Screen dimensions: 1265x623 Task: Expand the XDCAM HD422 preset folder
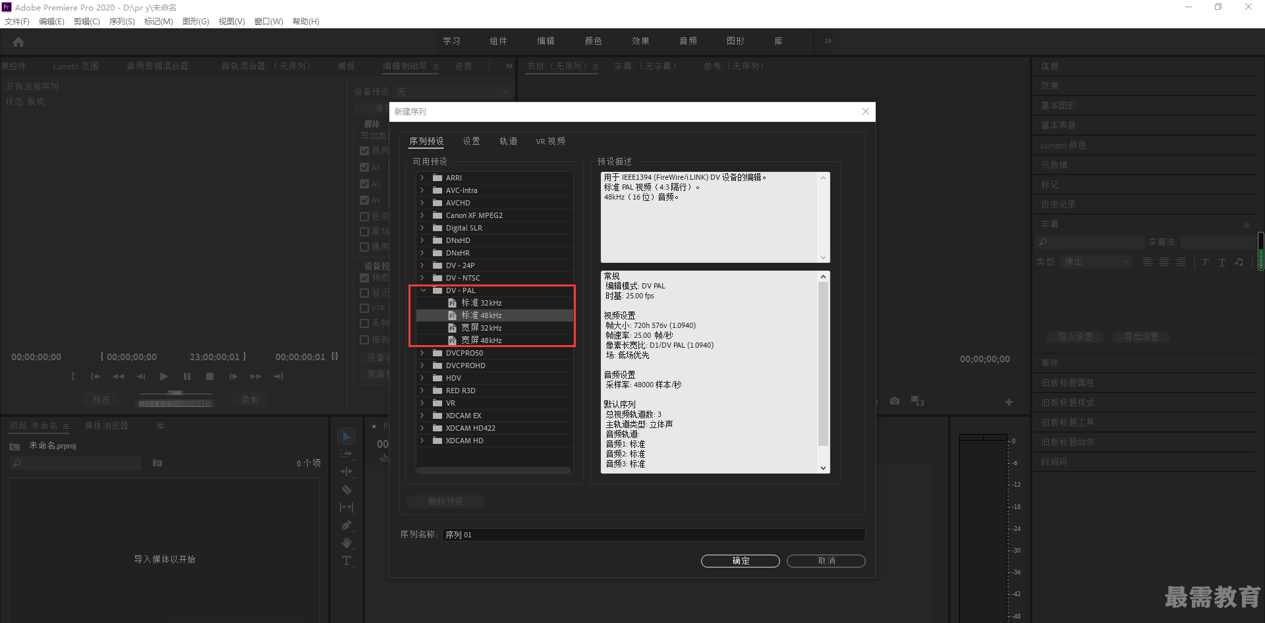tap(422, 428)
